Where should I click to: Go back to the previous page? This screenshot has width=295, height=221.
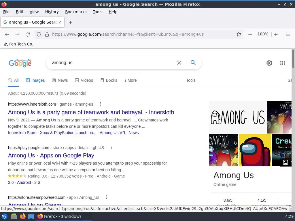(7, 35)
